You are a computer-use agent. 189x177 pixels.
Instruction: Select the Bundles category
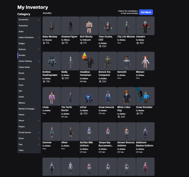[x=29, y=55]
